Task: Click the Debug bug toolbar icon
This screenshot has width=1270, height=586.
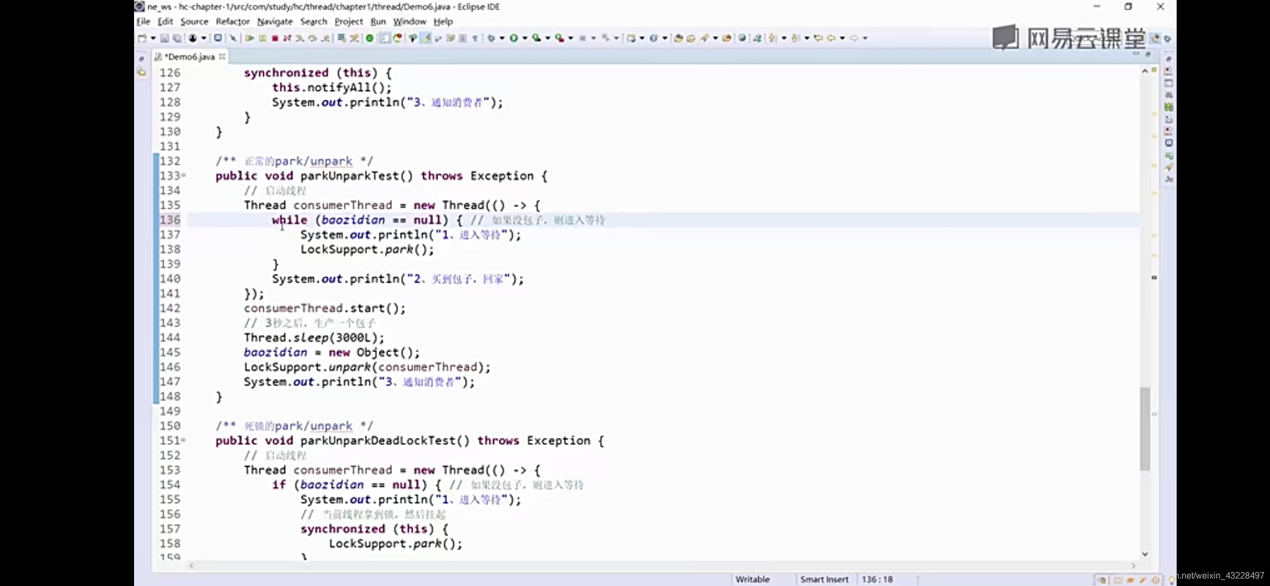Action: click(x=491, y=38)
